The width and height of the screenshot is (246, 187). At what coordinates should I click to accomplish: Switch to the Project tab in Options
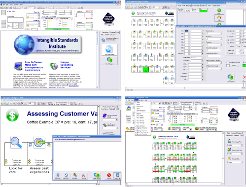tap(203, 5)
